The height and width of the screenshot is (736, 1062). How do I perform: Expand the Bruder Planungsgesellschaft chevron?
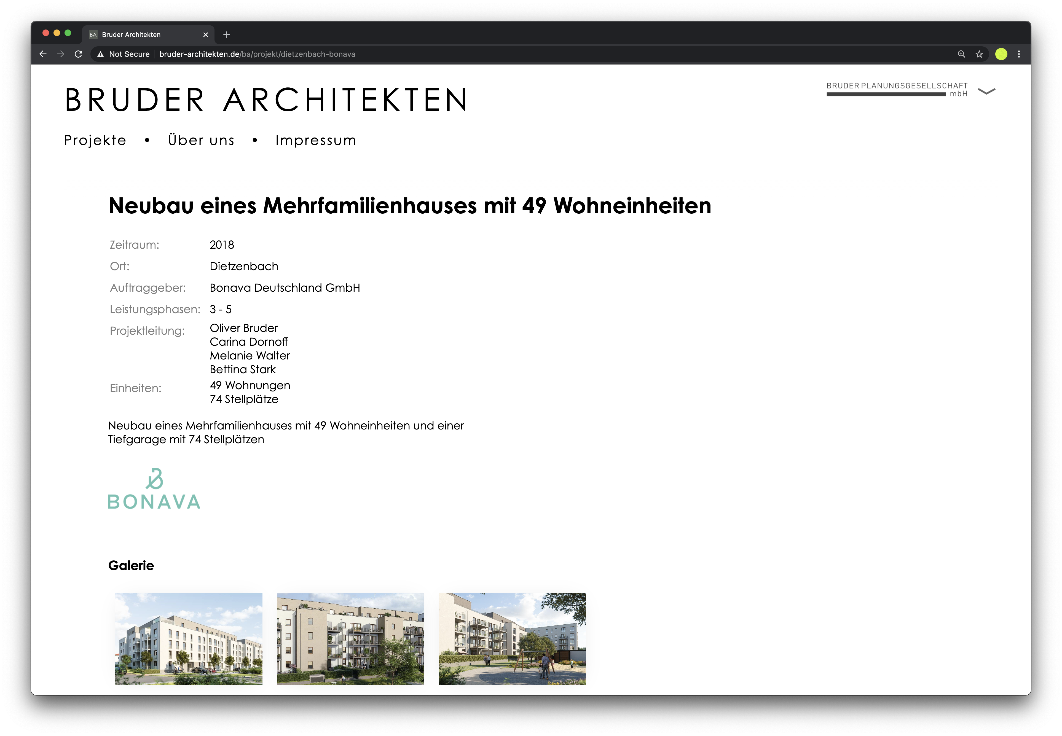986,91
